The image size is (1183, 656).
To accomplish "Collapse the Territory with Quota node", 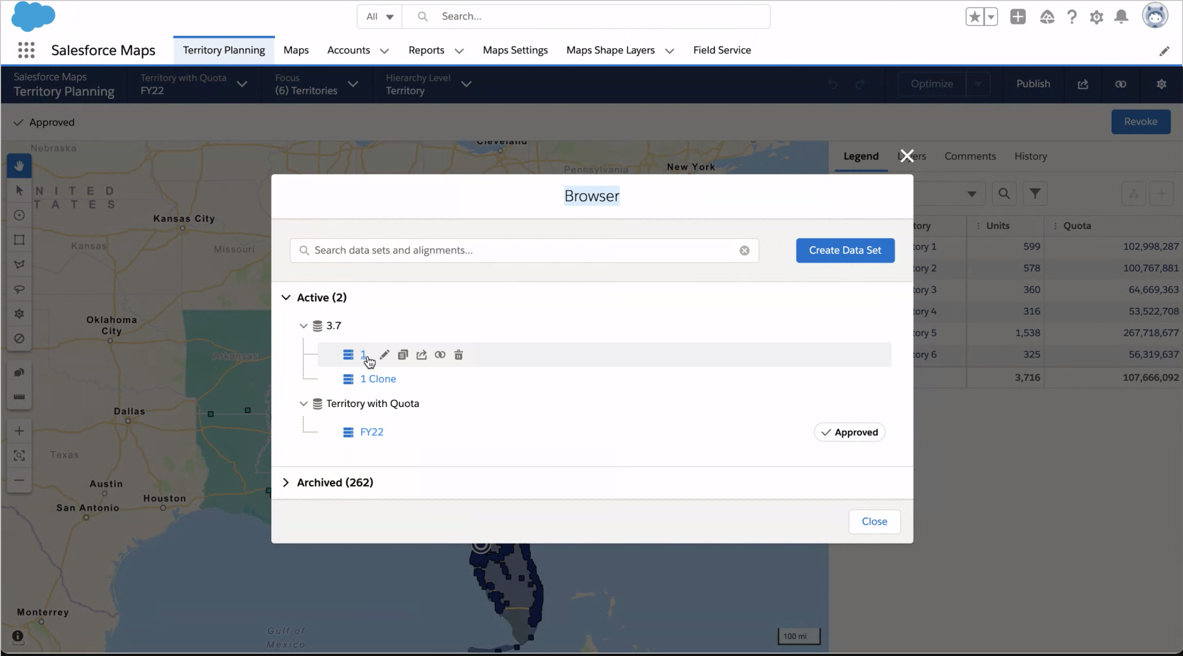I will [303, 404].
